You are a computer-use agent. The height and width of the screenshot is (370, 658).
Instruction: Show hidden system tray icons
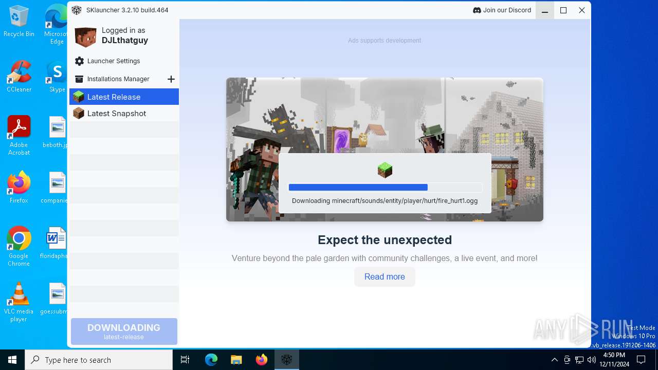click(x=554, y=360)
